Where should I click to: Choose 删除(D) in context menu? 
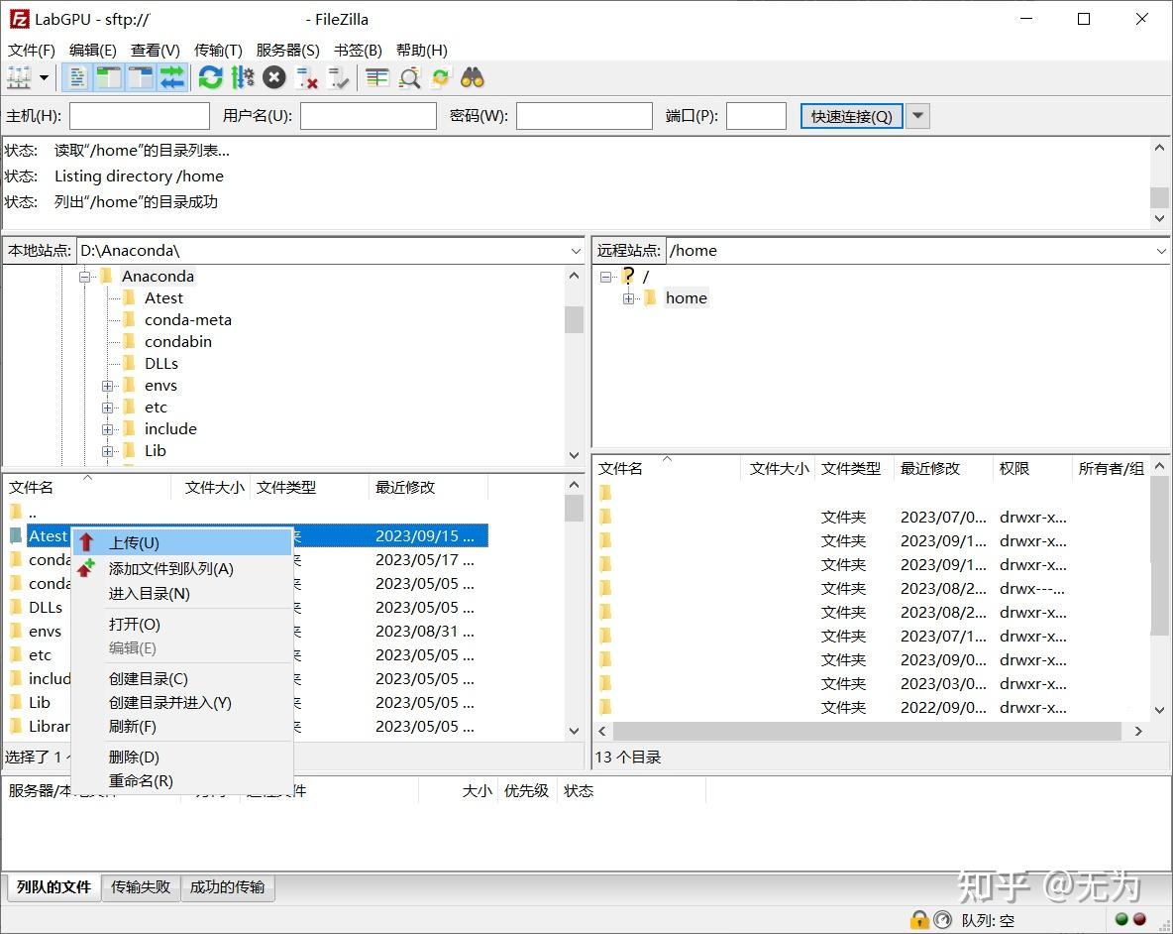(181, 757)
